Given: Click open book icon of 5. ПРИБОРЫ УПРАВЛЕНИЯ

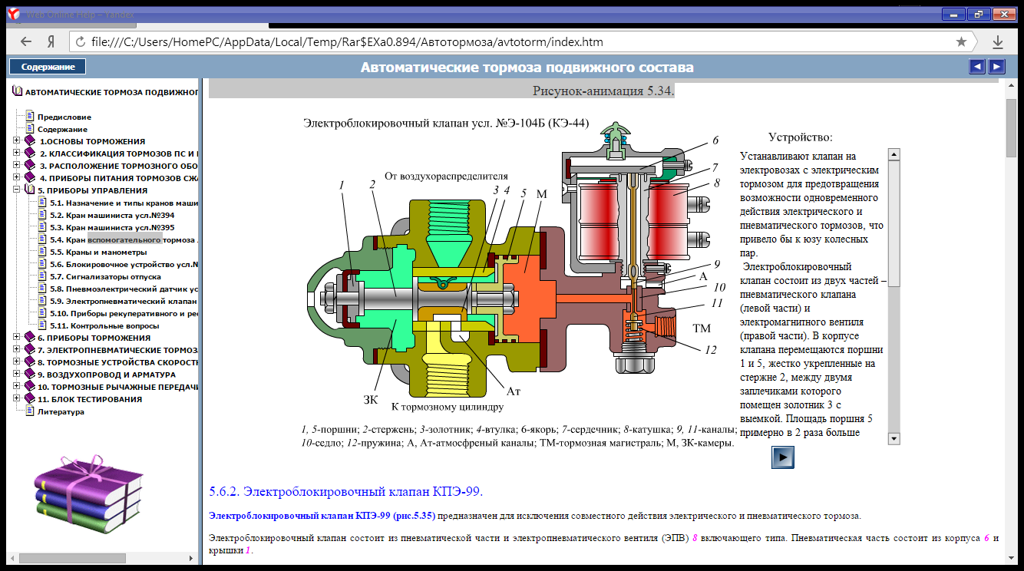Looking at the screenshot, I should tap(30, 190).
